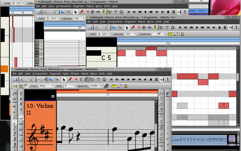The height and width of the screenshot is (151, 241).
Task: Open the Velocity dropdown in Matrix <2>
Action: (x=130, y=34)
